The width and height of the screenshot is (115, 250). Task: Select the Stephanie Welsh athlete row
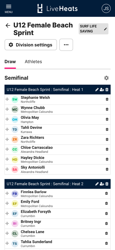[x=57, y=99]
